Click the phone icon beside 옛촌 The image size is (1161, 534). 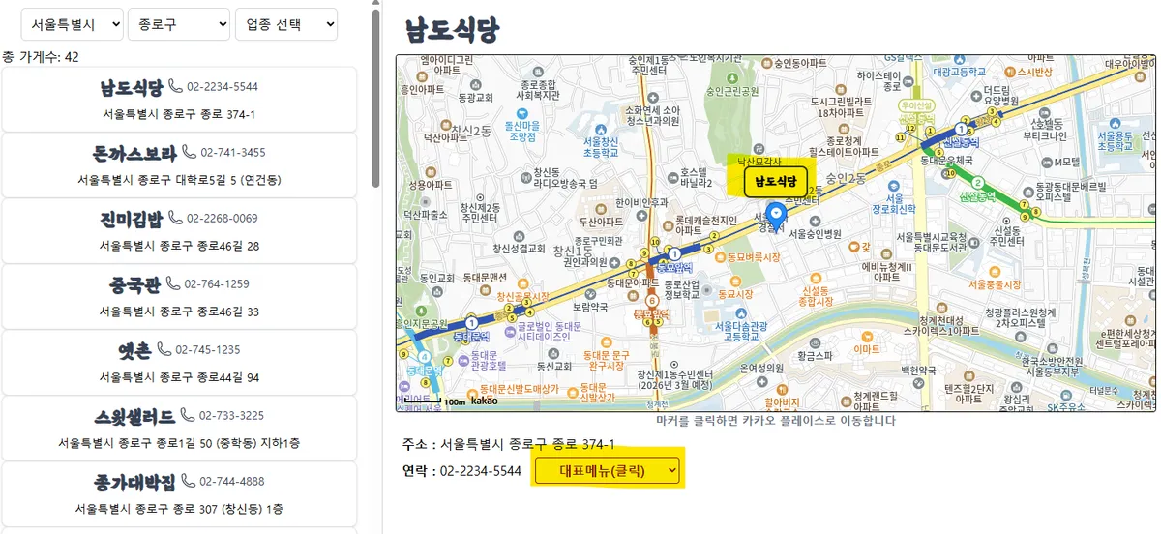[x=164, y=349]
